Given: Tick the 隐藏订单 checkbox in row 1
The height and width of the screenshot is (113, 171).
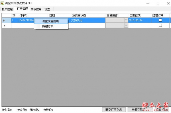Looking at the screenshot, I should (160, 20).
